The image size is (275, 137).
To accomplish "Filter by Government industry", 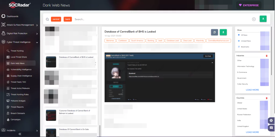I will tap(242, 78).
